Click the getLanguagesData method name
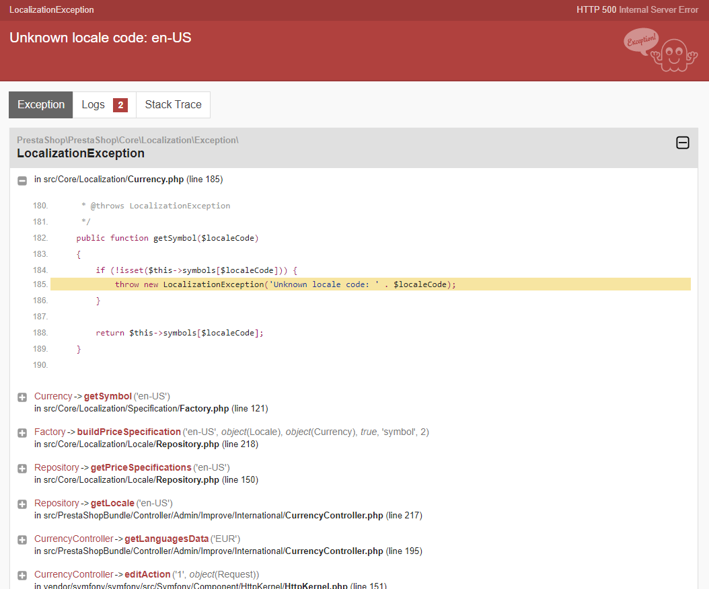This screenshot has width=709, height=589. [166, 539]
